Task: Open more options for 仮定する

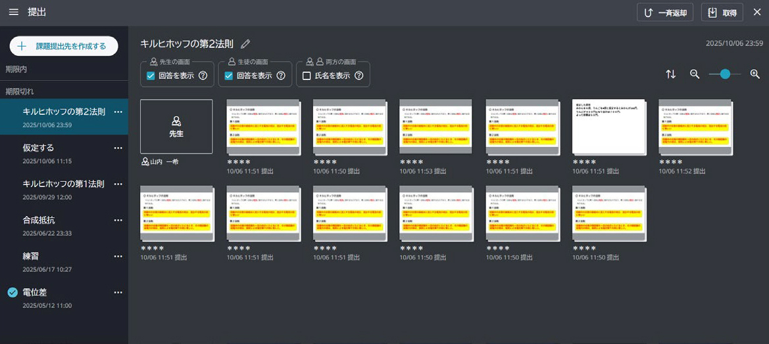Action: [x=118, y=148]
